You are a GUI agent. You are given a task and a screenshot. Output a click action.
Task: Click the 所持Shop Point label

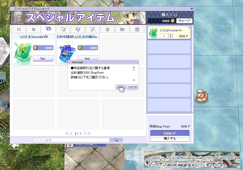[x=160, y=126]
